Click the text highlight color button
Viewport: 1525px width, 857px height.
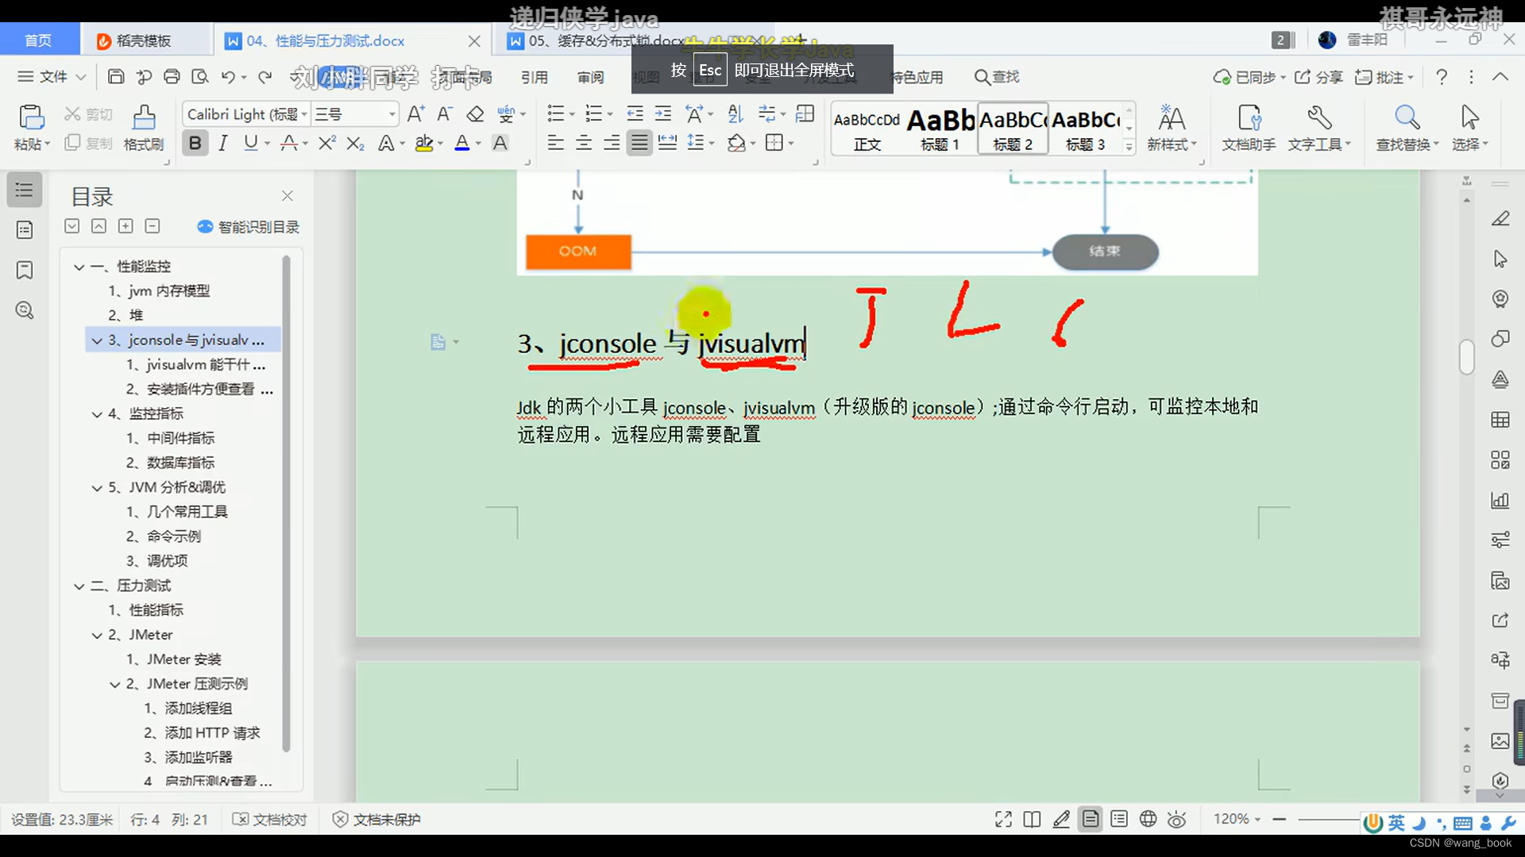(x=424, y=143)
